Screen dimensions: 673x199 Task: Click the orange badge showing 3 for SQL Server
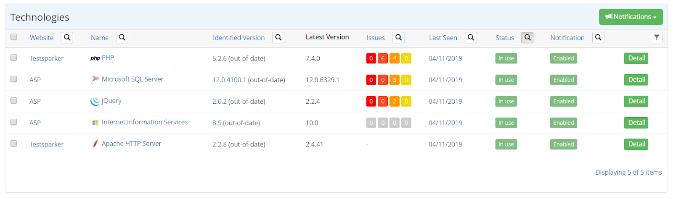click(395, 80)
